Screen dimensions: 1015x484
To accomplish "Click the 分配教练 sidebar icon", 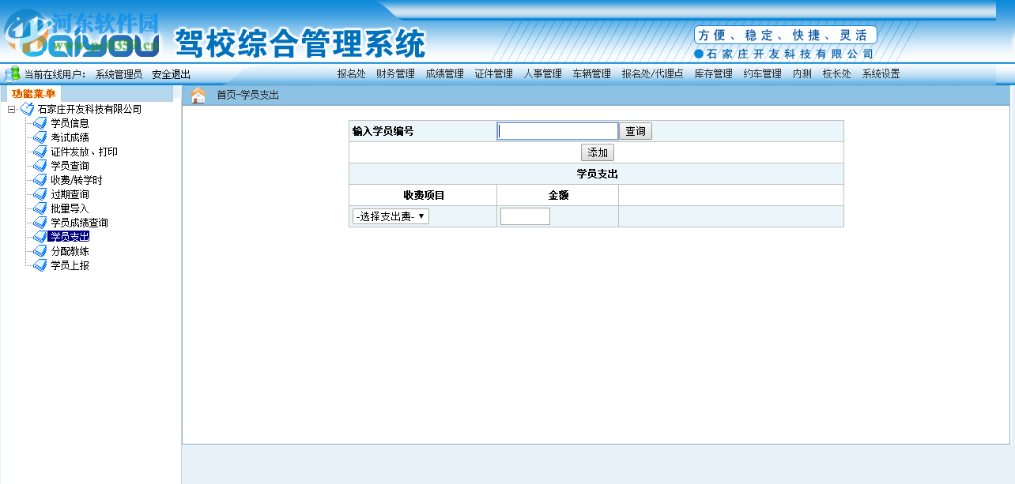I will pyautogui.click(x=40, y=251).
